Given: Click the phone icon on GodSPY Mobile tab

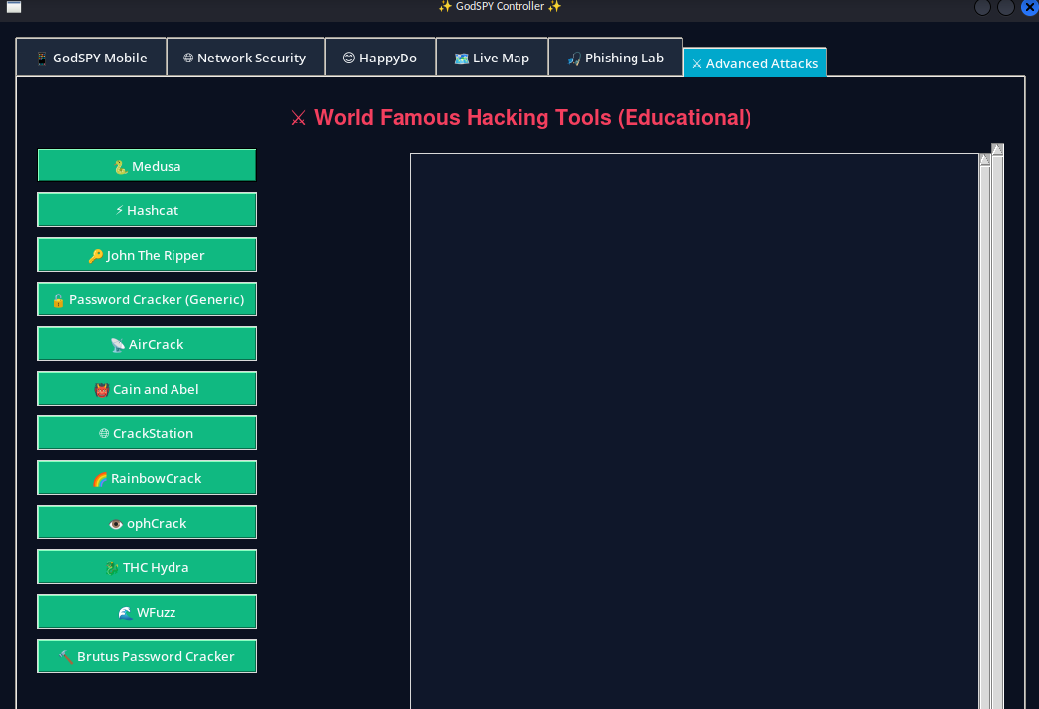Looking at the screenshot, I should [x=42, y=59].
